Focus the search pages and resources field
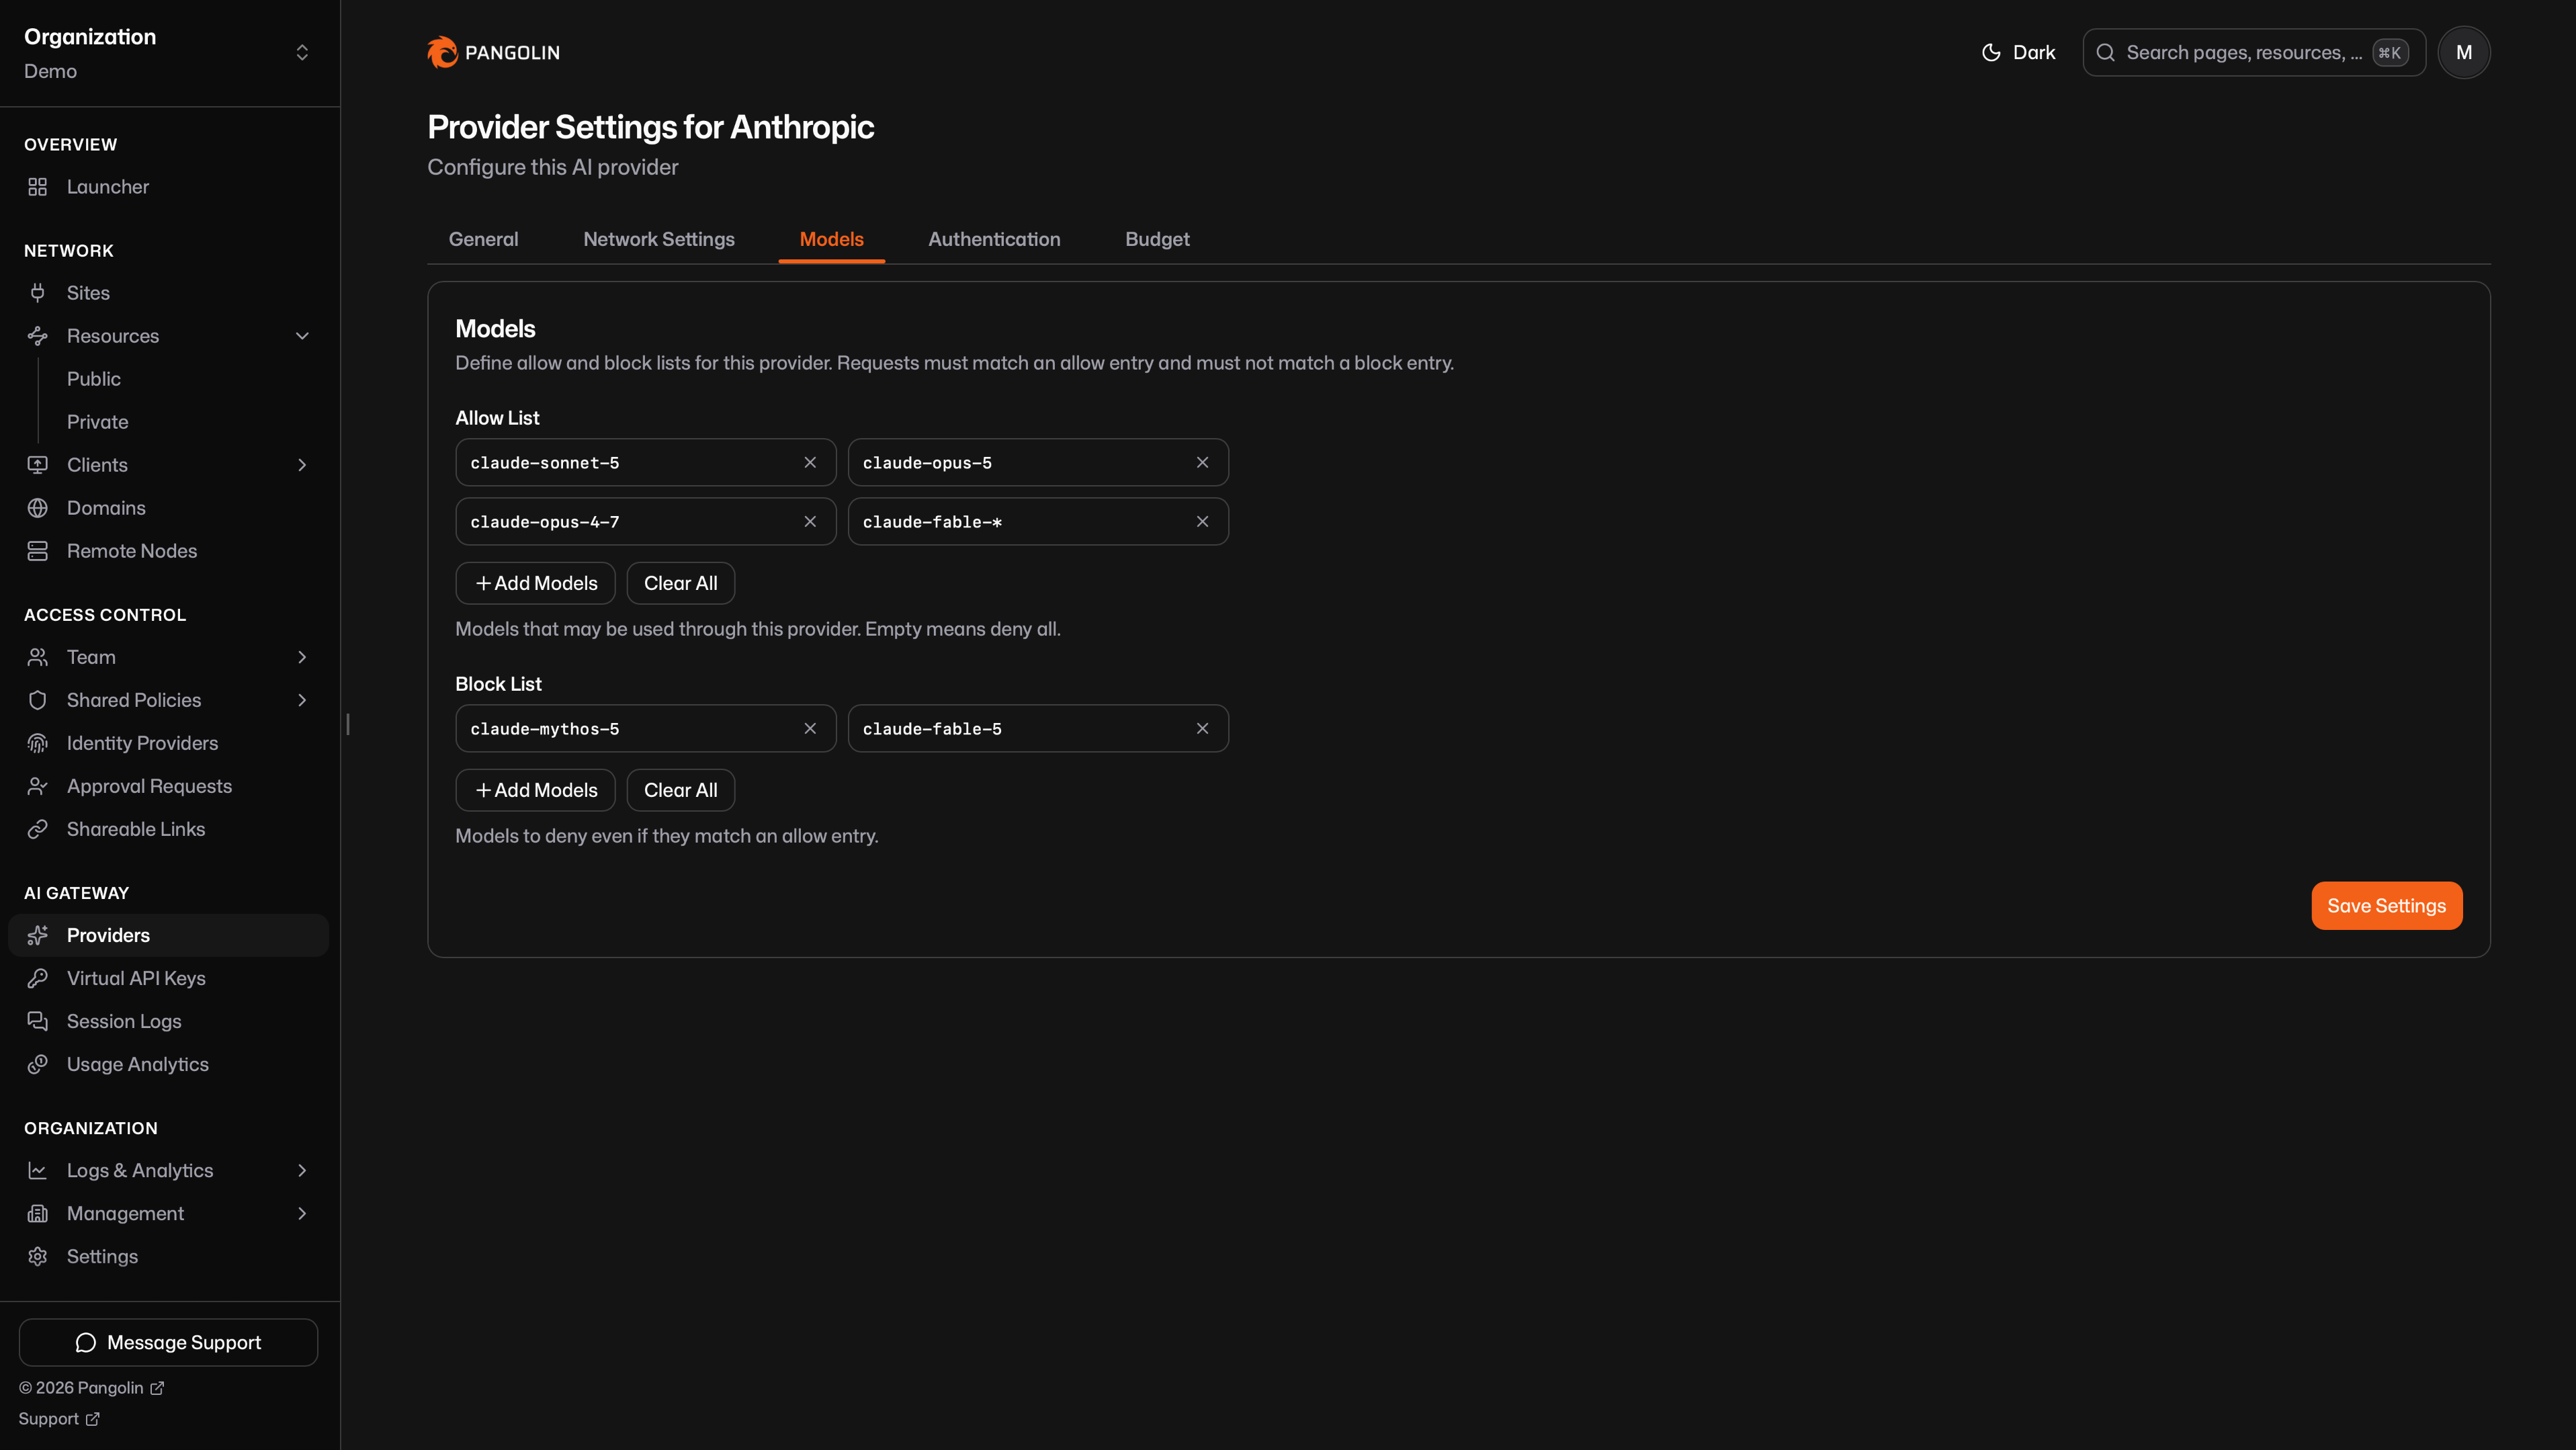The height and width of the screenshot is (1450, 2576). tap(2254, 52)
